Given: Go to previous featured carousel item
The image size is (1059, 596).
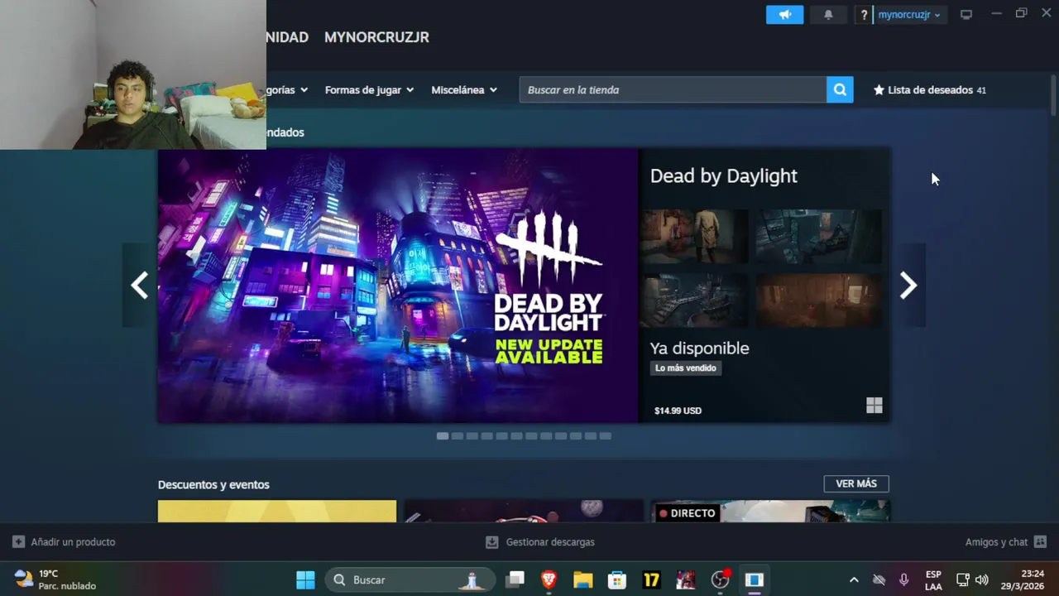Looking at the screenshot, I should (139, 286).
